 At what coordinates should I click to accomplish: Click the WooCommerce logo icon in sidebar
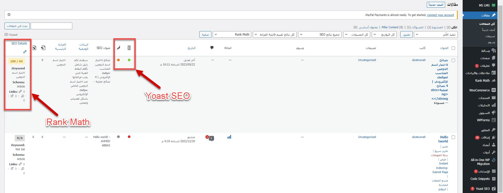tap(494, 90)
